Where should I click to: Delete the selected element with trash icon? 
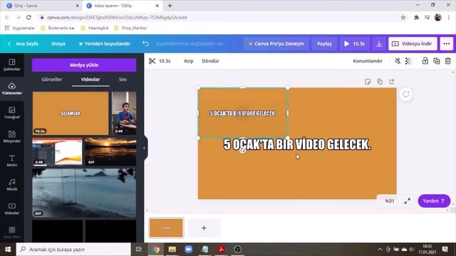coord(448,61)
